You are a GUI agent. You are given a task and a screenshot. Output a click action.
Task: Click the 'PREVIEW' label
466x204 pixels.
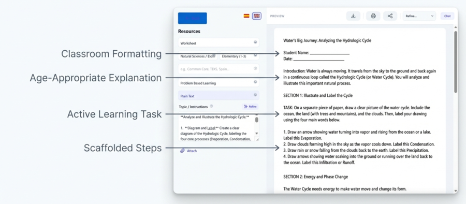click(x=277, y=16)
